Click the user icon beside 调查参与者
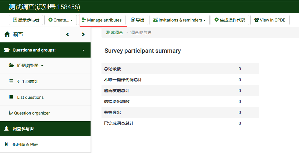The image size is (299, 153). tap(6, 129)
